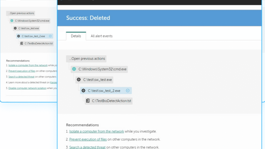
Task: Click gear icon beside sw_test_2.exe in main panel
Action: point(83,90)
